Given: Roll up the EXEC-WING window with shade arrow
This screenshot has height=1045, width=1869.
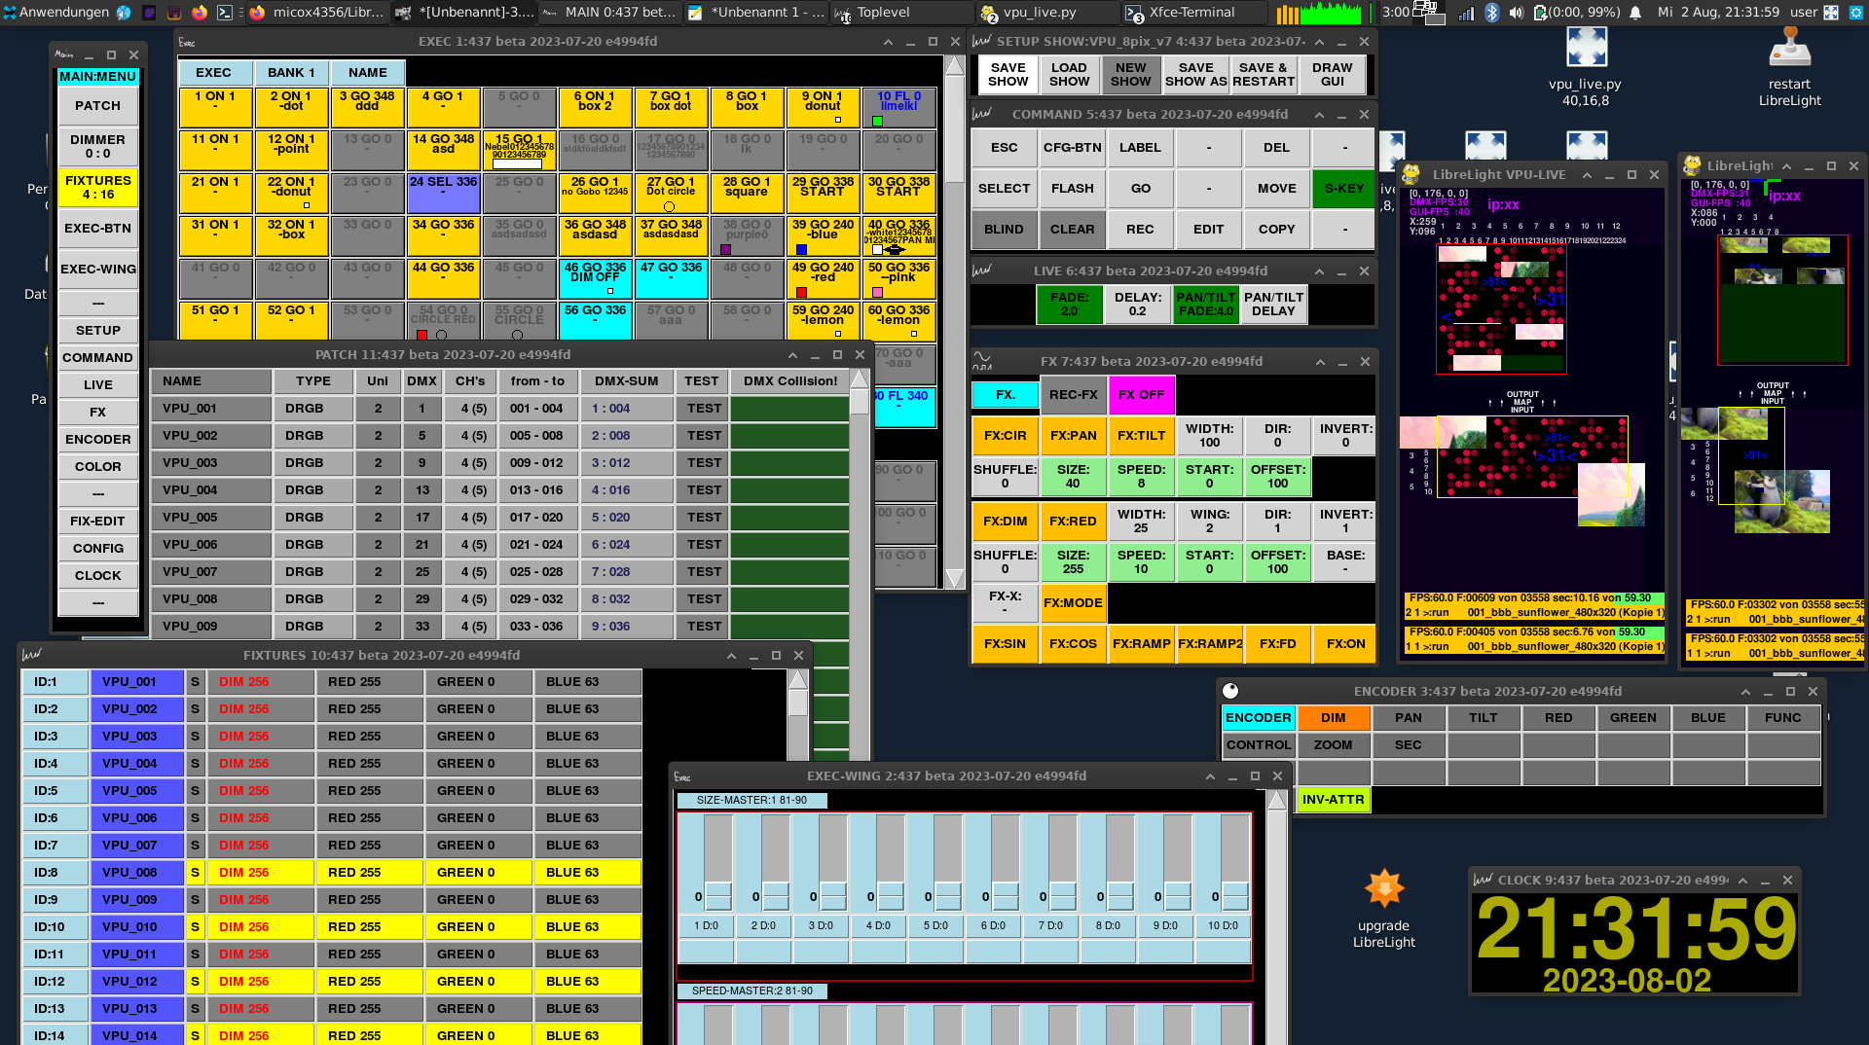Looking at the screenshot, I should (x=1210, y=776).
